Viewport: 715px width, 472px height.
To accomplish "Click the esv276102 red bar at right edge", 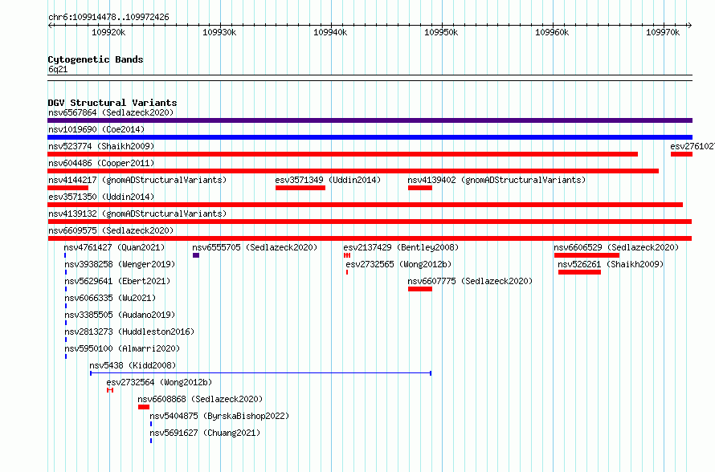I will pos(682,154).
